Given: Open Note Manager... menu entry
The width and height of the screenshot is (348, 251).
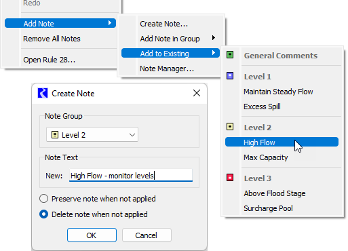Looking at the screenshot, I should click(x=167, y=69).
